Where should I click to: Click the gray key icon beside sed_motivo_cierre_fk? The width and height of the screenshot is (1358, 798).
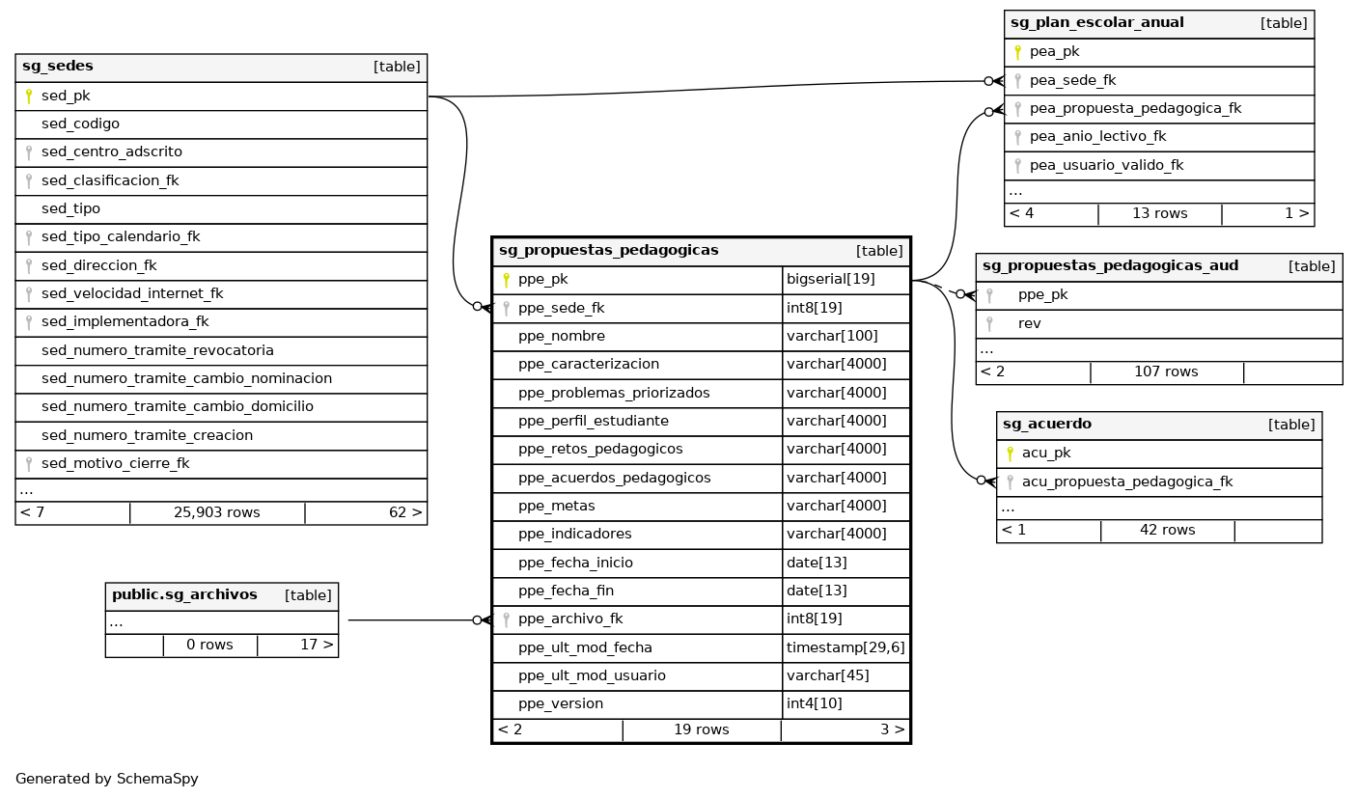pyautogui.click(x=29, y=464)
